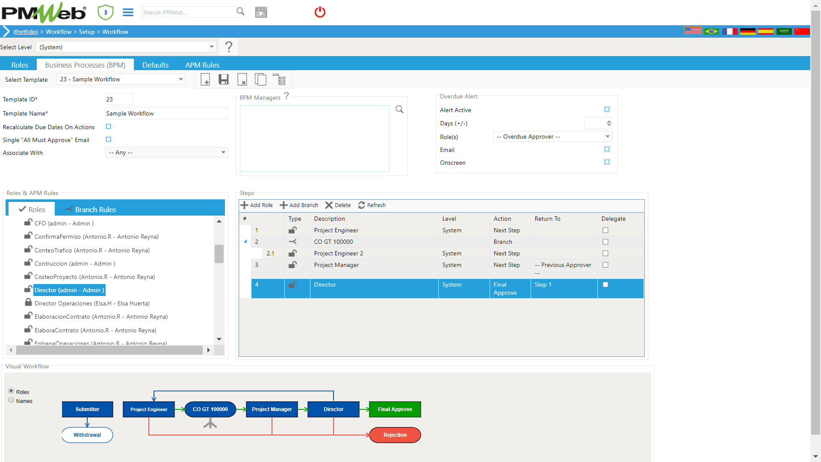Click the roles list horizontal scrollbar

109,350
